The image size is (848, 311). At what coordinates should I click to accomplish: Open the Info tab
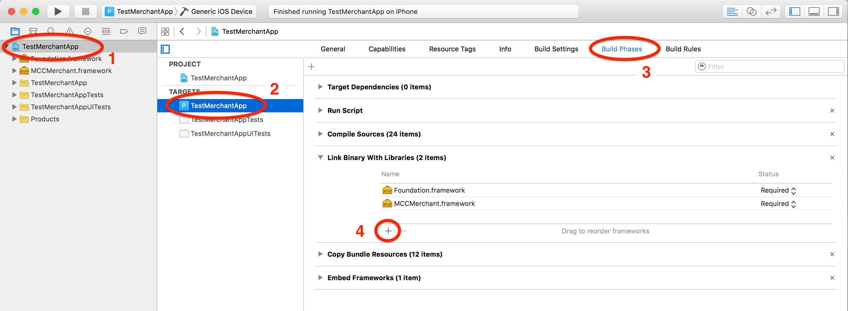505,49
